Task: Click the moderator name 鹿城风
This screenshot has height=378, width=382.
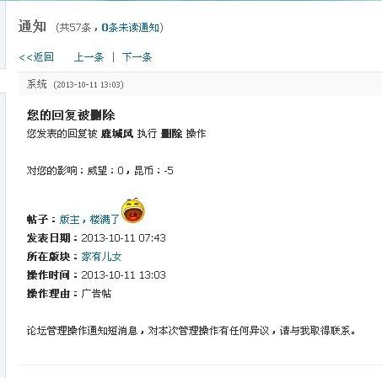Action: pos(117,134)
